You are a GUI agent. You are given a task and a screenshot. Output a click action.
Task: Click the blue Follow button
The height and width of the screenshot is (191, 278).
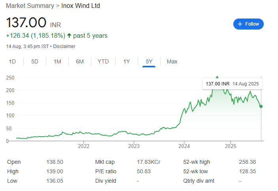tap(248, 24)
